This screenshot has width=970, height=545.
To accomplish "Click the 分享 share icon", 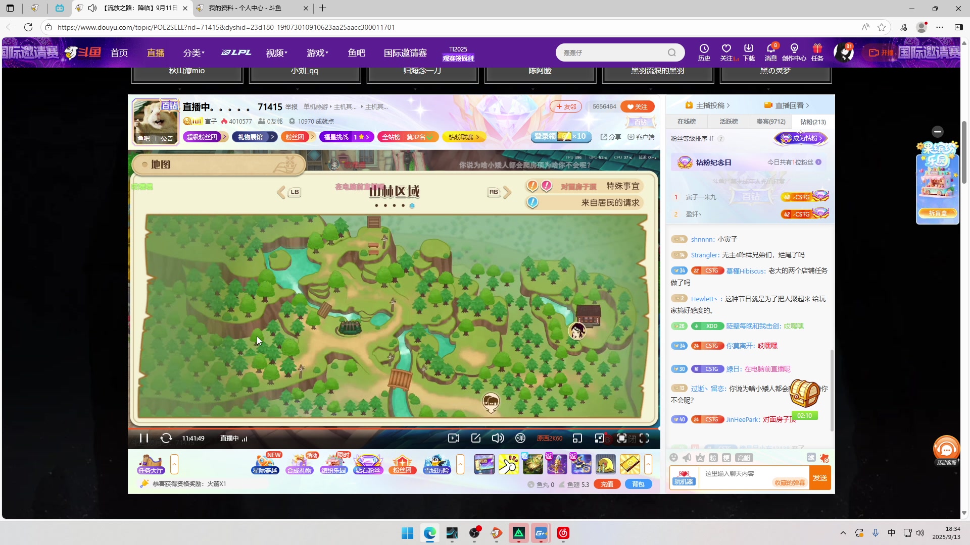I will pos(611,137).
